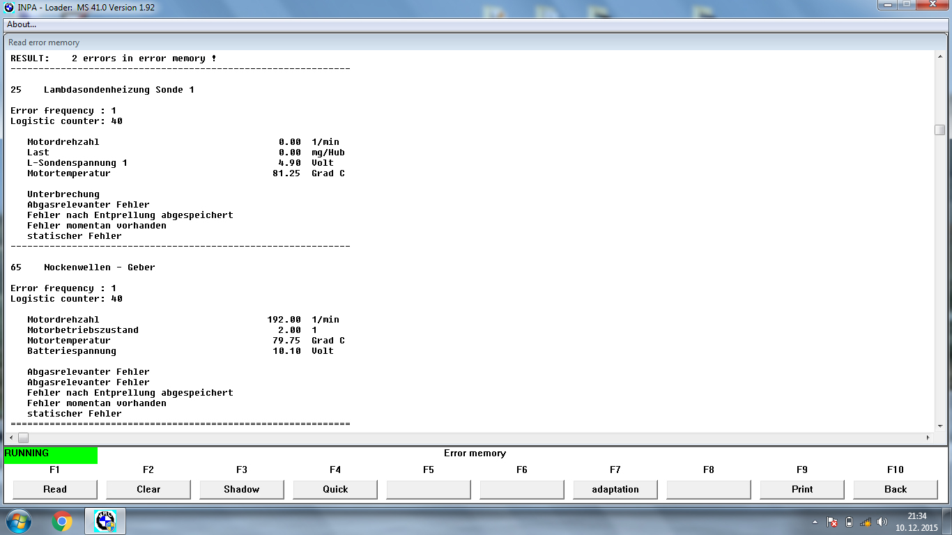Click the Windows Start button
This screenshot has width=952, height=535.
coord(17,521)
